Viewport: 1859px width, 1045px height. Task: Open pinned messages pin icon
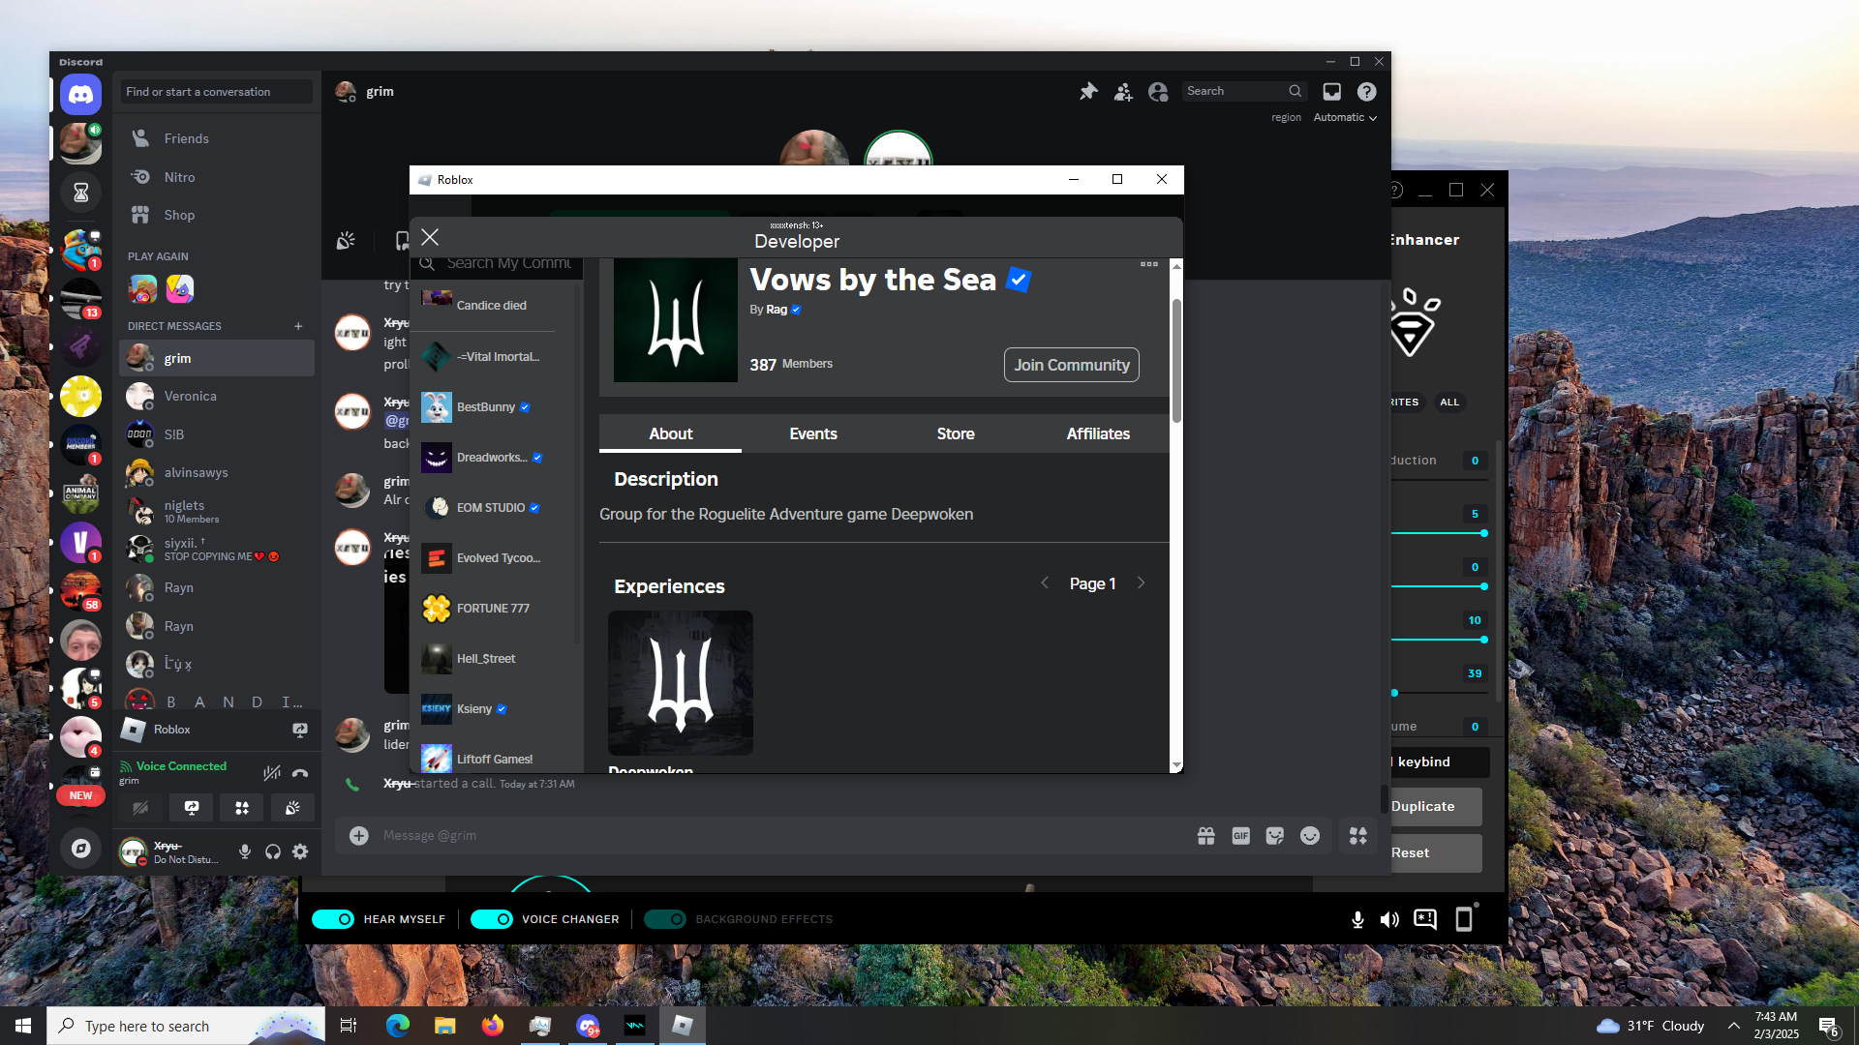point(1088,91)
